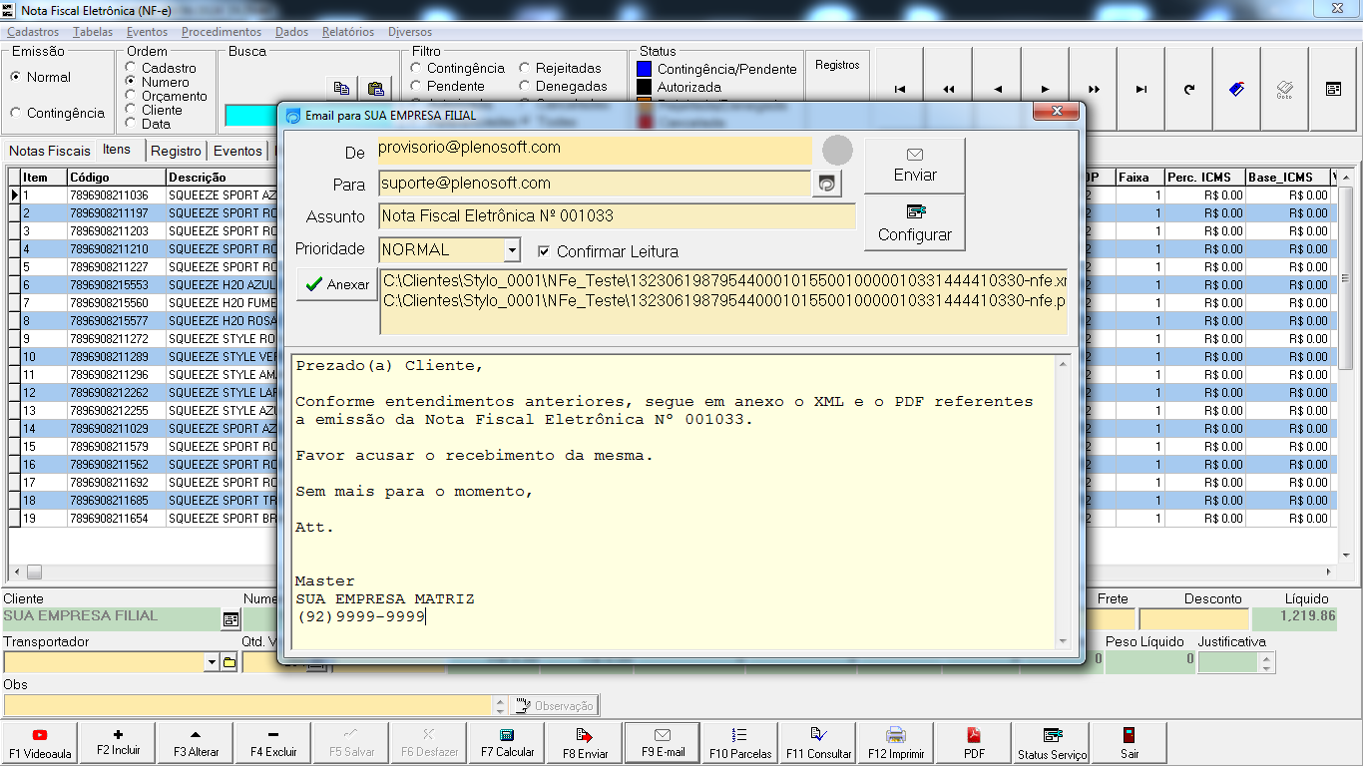
Task: Open Status Serviço
Action: pyautogui.click(x=1052, y=743)
